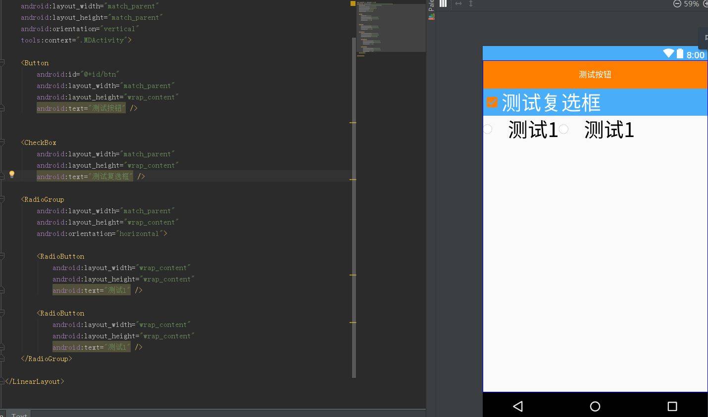
Task: Click the fold end marker on the 测试按钮 text line
Action: [2, 108]
